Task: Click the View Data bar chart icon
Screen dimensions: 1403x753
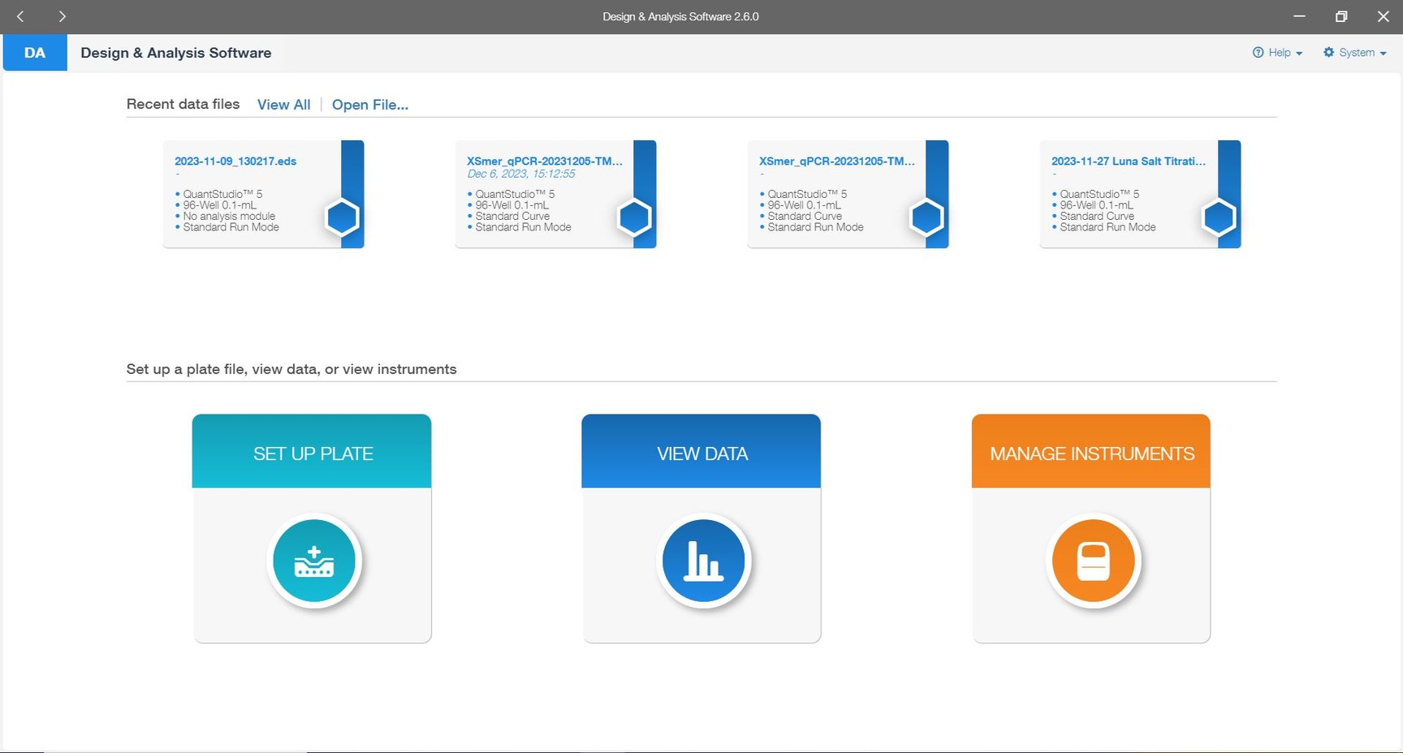Action: coord(703,561)
